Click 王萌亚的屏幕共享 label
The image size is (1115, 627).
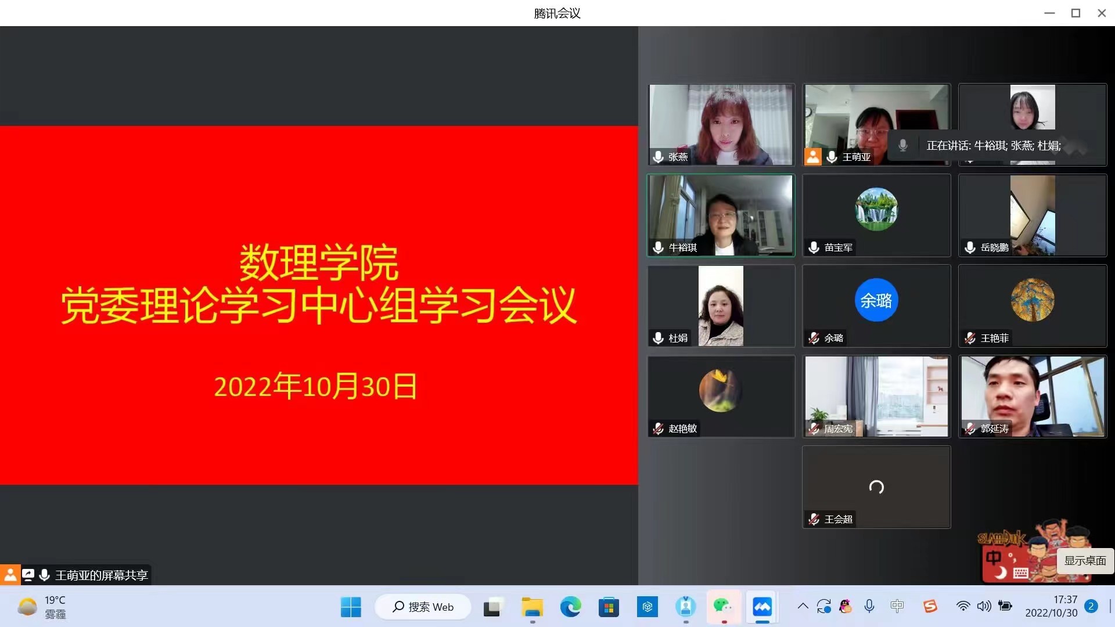click(x=102, y=575)
